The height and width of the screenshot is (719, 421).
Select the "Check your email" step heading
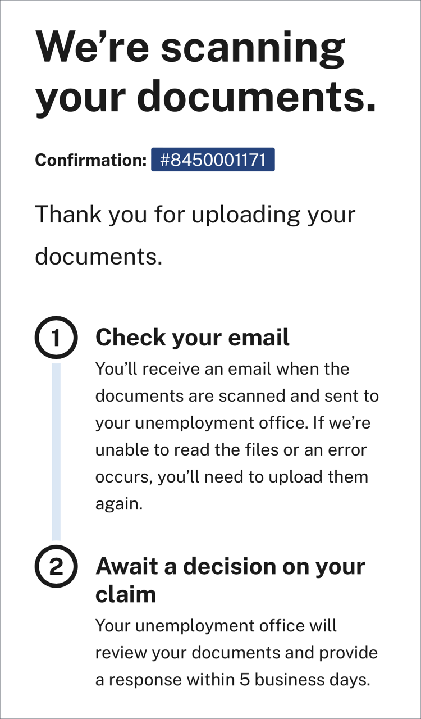point(193,338)
